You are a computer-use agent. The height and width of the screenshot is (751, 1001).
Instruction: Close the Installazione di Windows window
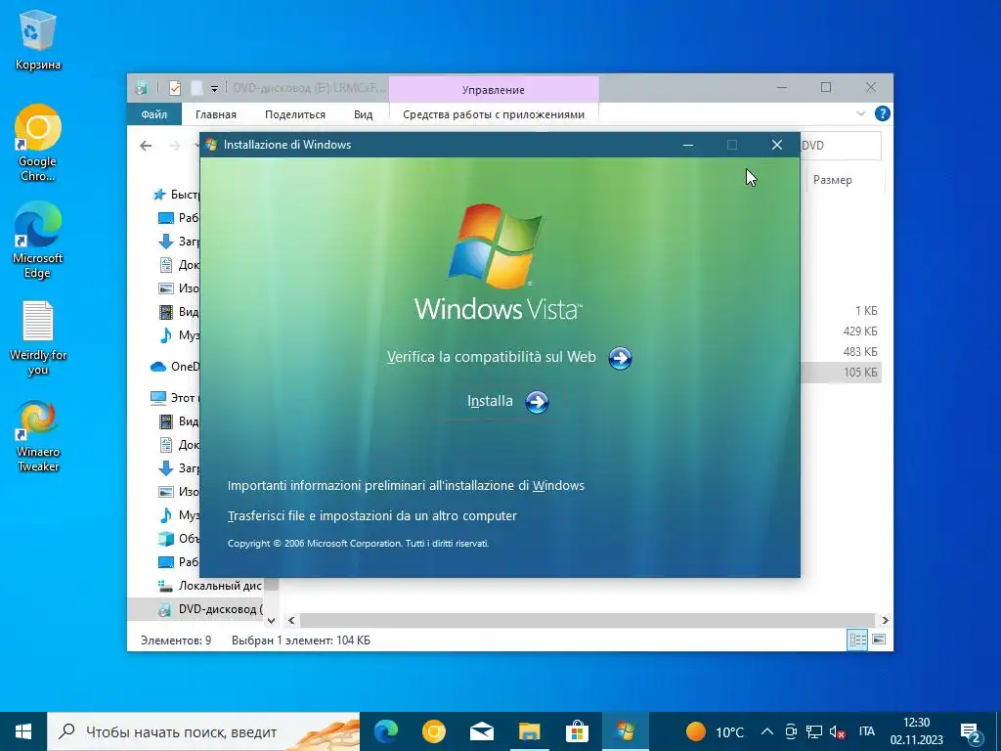pos(777,145)
